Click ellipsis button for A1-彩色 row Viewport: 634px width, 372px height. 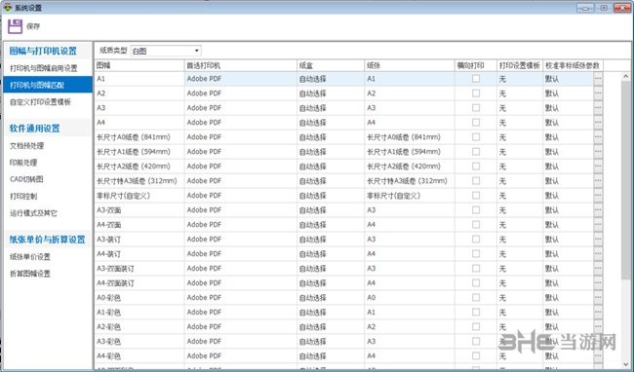coord(598,312)
